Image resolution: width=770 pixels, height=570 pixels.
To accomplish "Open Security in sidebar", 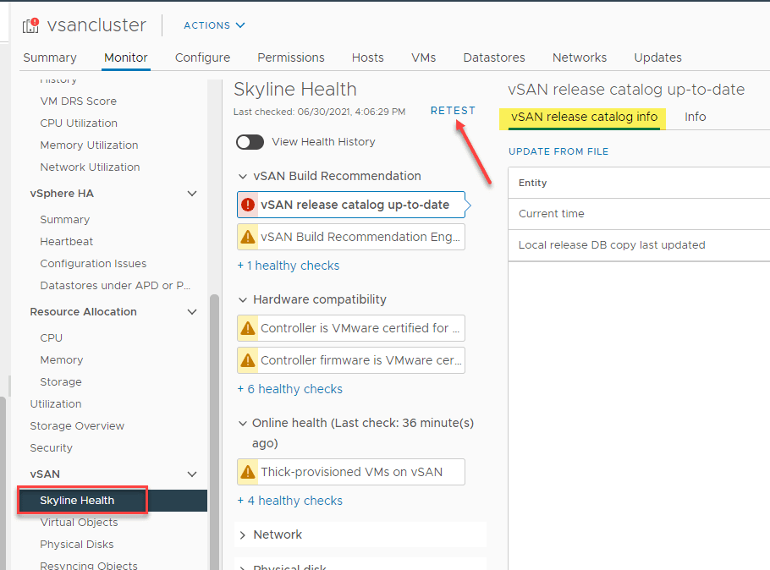I will [x=51, y=448].
